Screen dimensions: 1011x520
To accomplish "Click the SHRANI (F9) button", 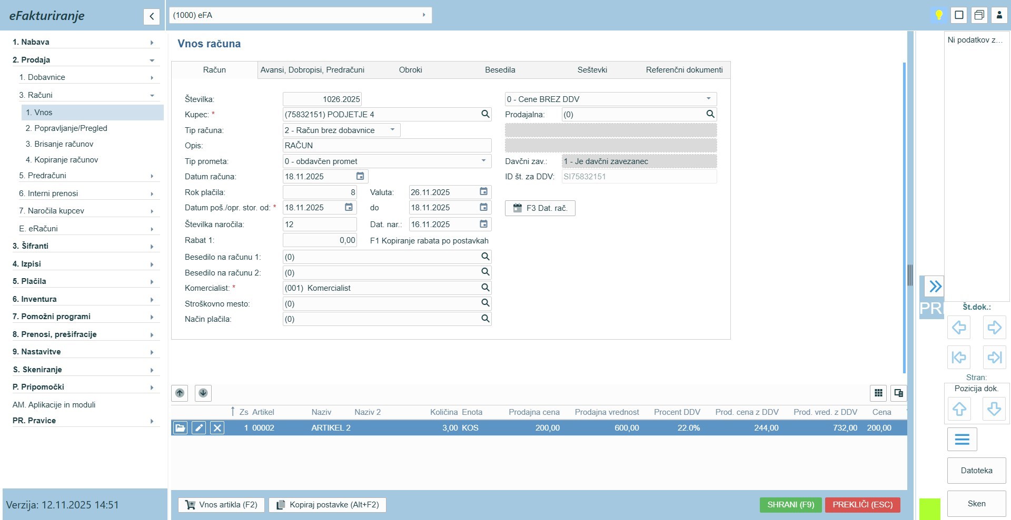I will 790,505.
